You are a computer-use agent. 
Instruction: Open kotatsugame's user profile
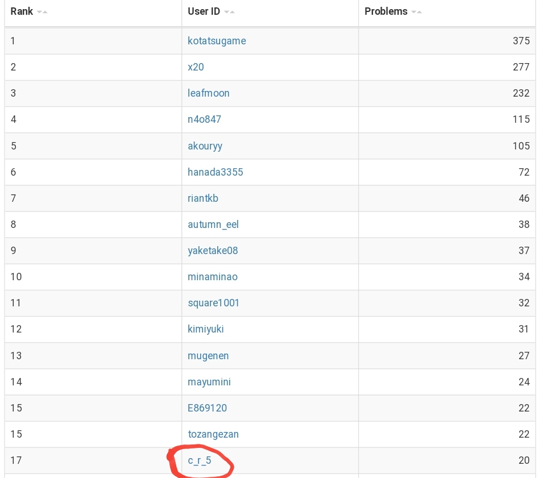[217, 41]
